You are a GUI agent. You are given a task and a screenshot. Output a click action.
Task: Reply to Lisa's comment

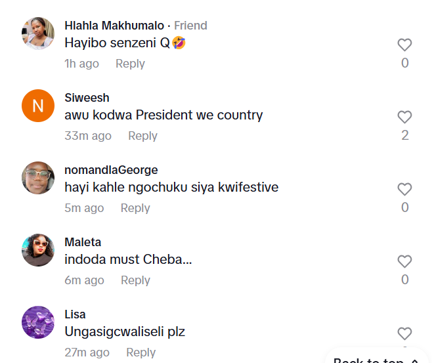click(x=140, y=352)
